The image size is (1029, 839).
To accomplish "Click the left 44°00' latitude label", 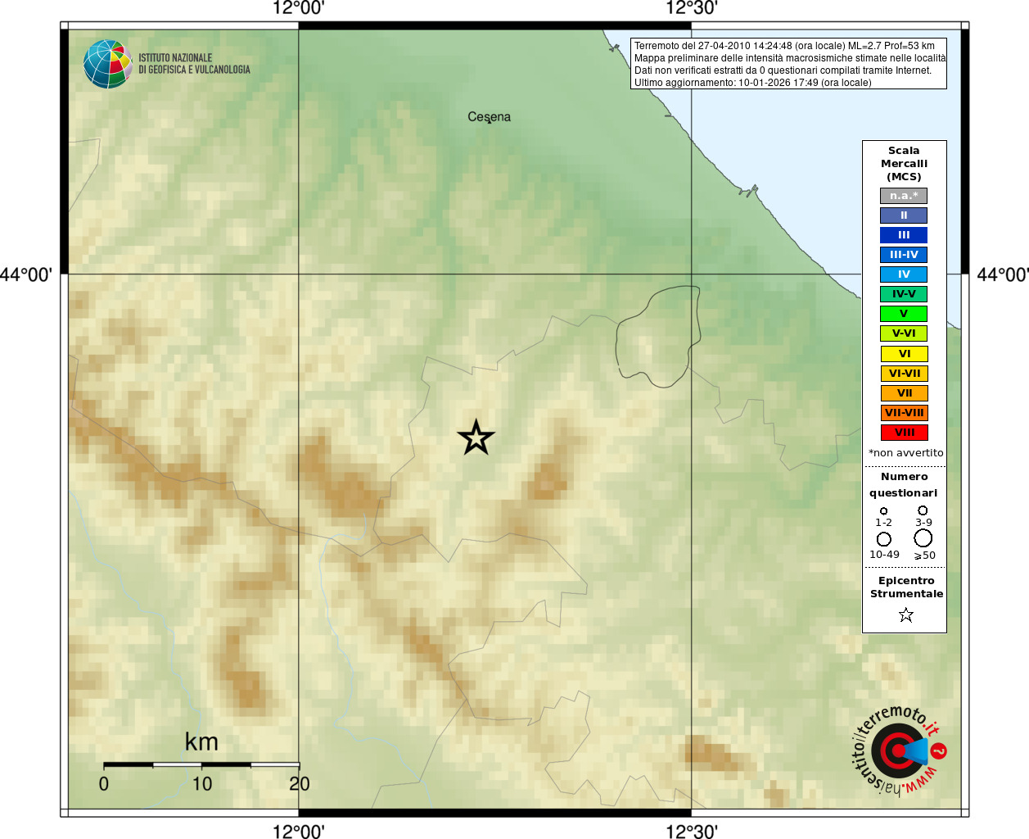I will pyautogui.click(x=26, y=274).
